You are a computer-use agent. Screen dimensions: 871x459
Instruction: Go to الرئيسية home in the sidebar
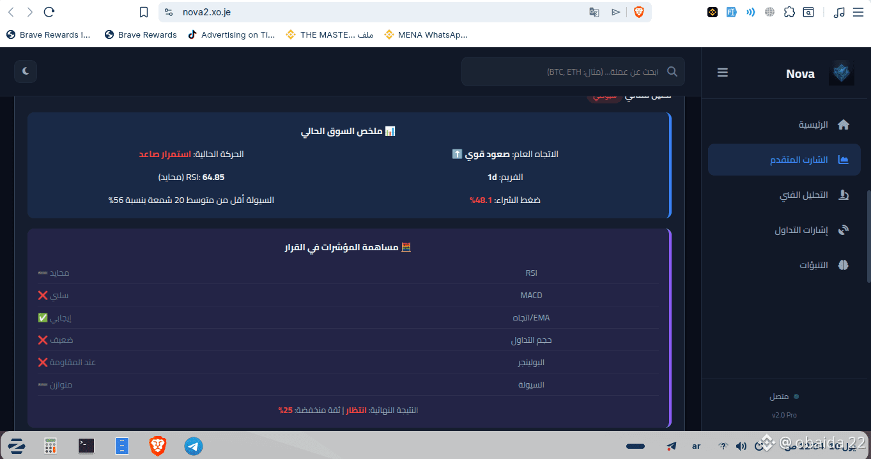(x=784, y=124)
